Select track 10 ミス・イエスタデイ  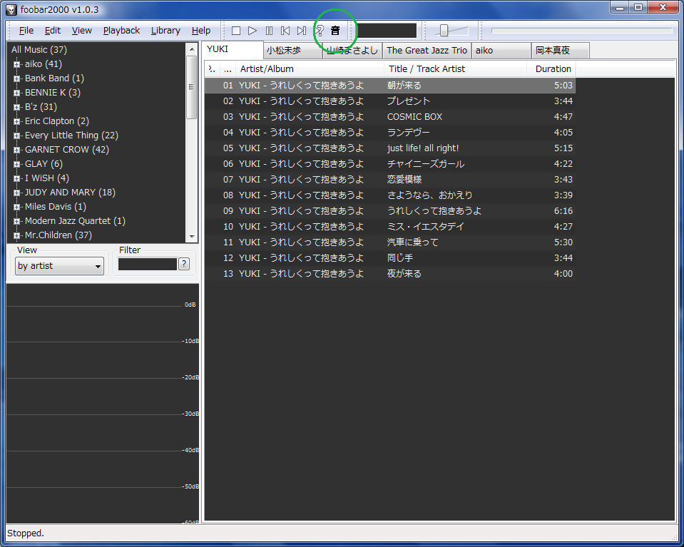coord(390,227)
